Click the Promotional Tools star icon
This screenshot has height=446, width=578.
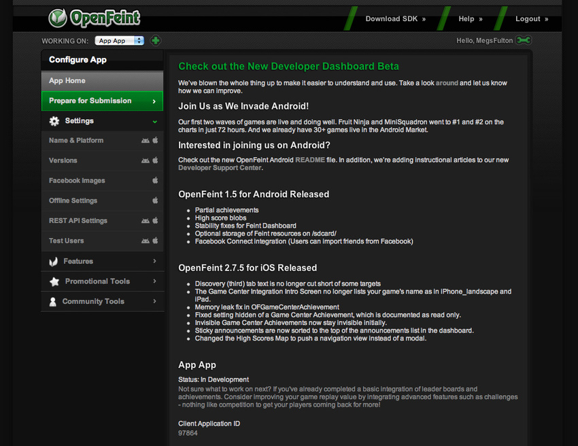click(x=54, y=281)
